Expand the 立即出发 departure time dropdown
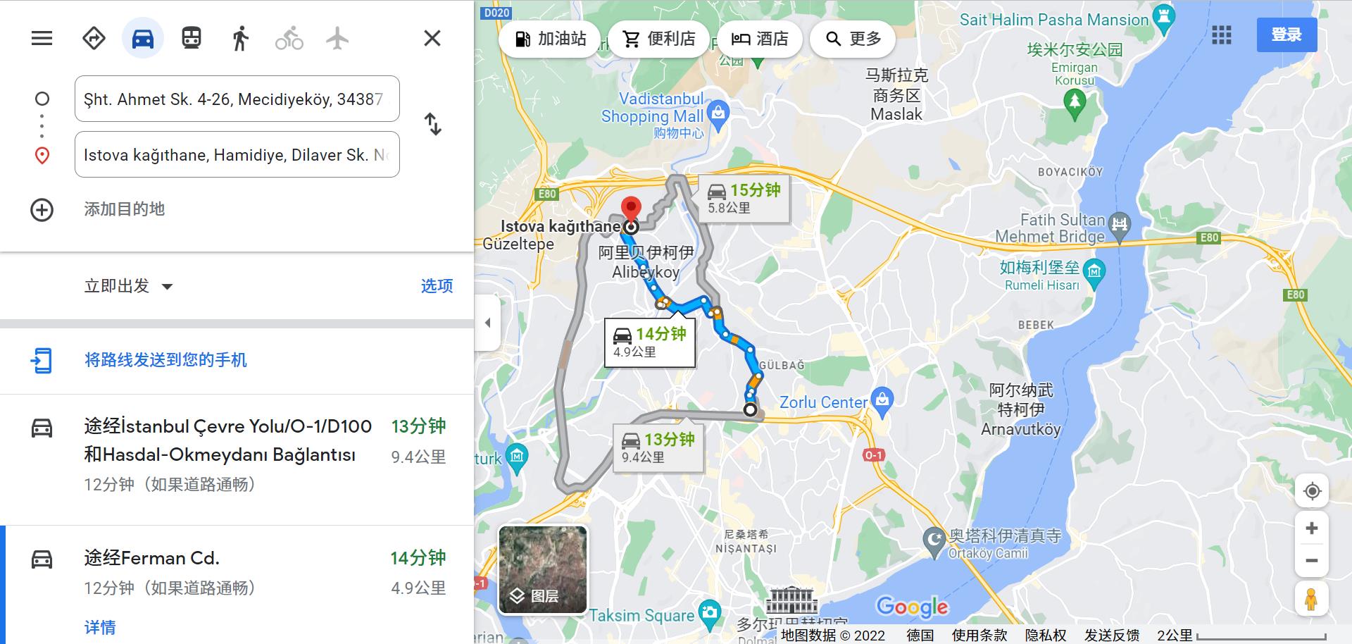The image size is (1352, 644). click(x=129, y=286)
